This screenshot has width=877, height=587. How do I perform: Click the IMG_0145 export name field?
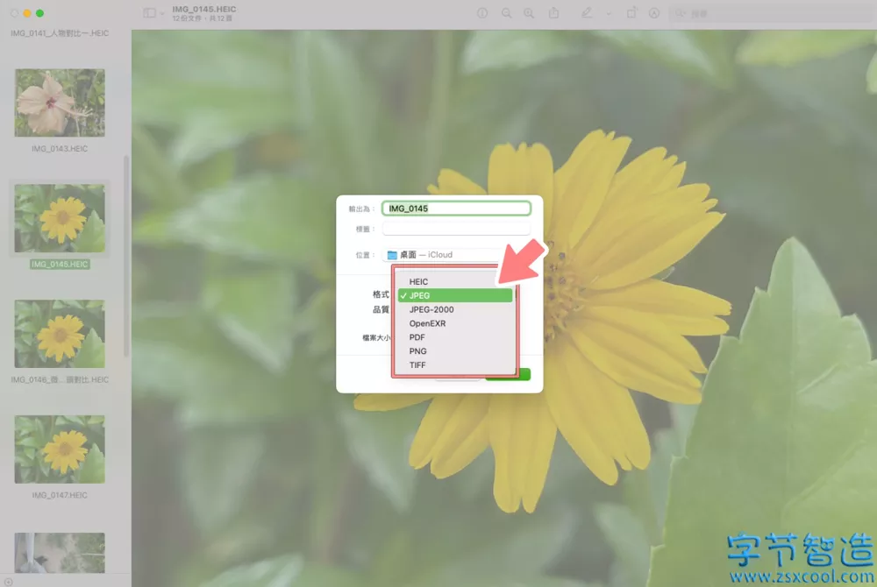pos(456,209)
